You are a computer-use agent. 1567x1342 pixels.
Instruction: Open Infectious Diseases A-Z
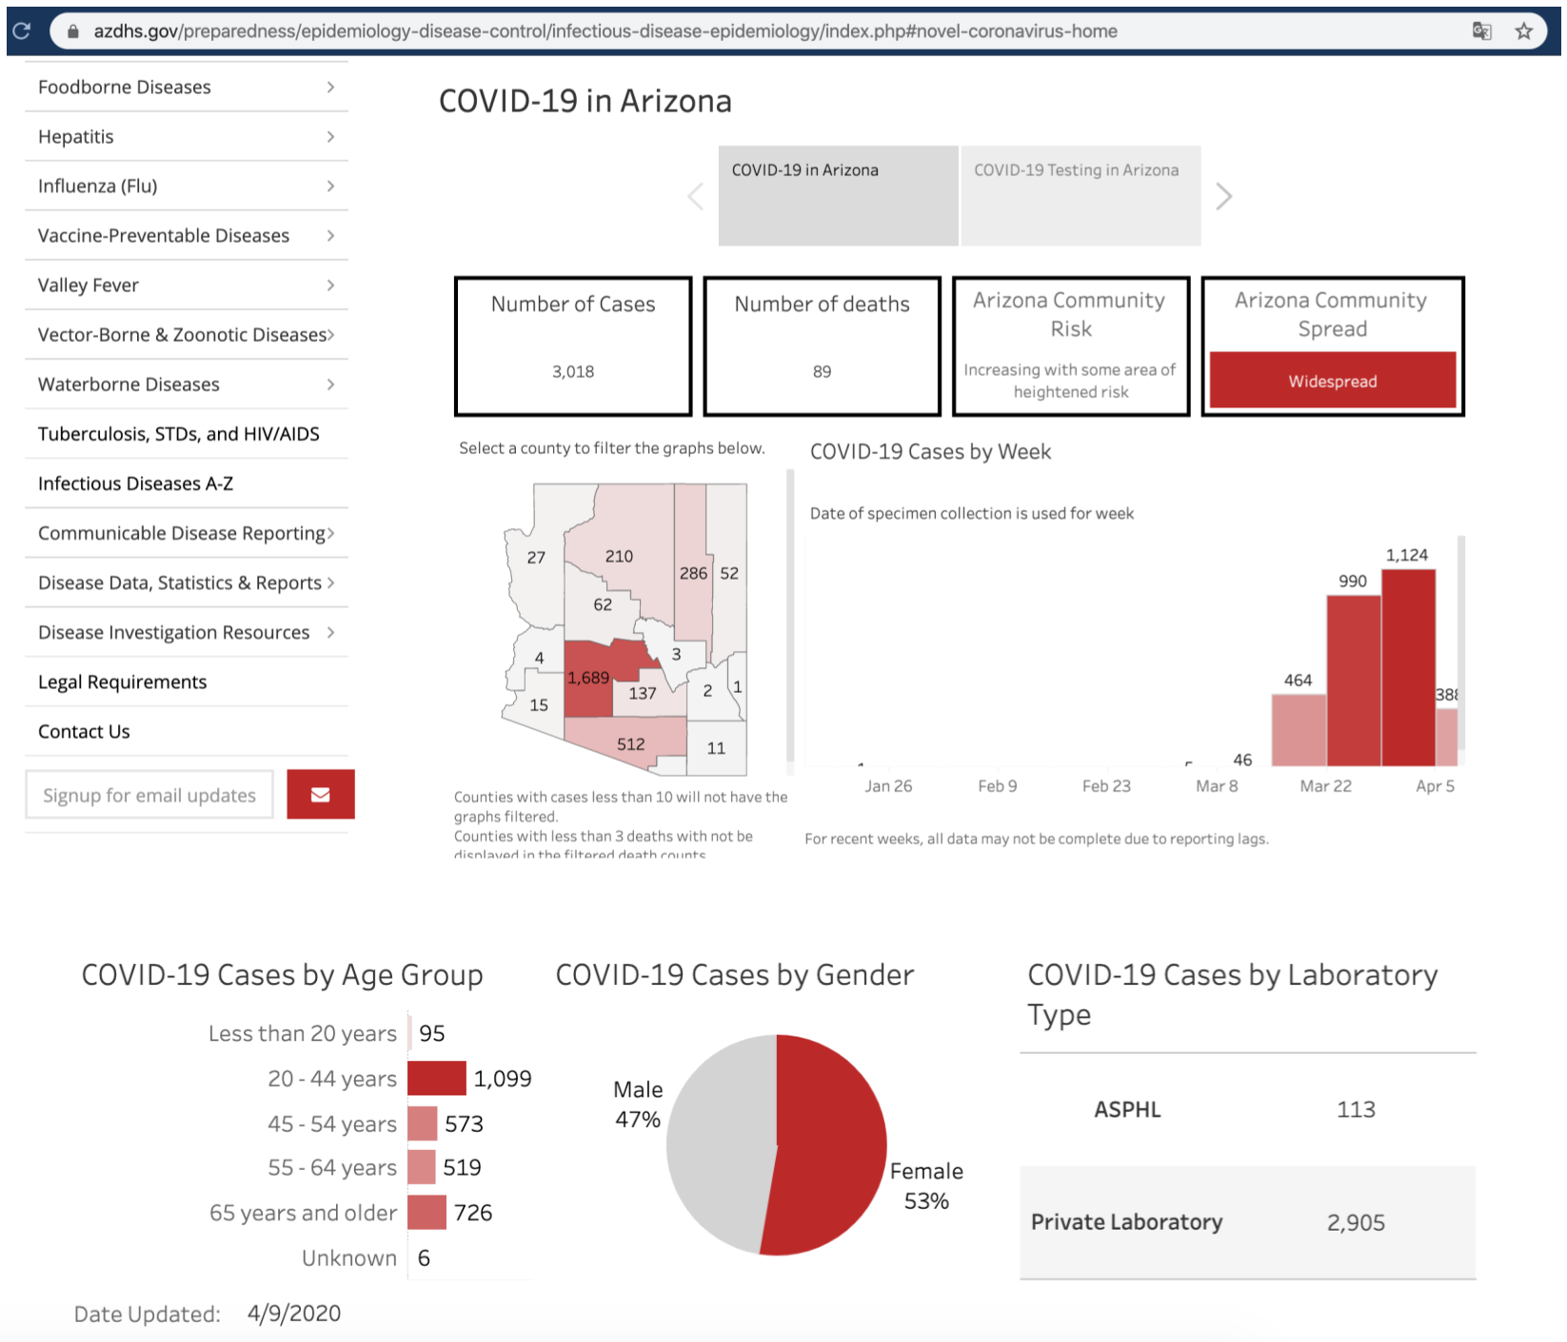tap(135, 484)
